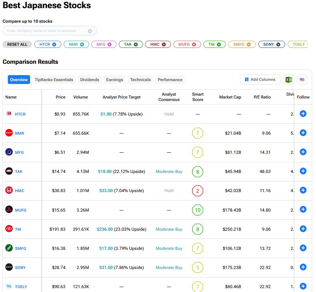Open the TipRanks Essentials tab
The height and width of the screenshot is (292, 316).
pos(54,80)
